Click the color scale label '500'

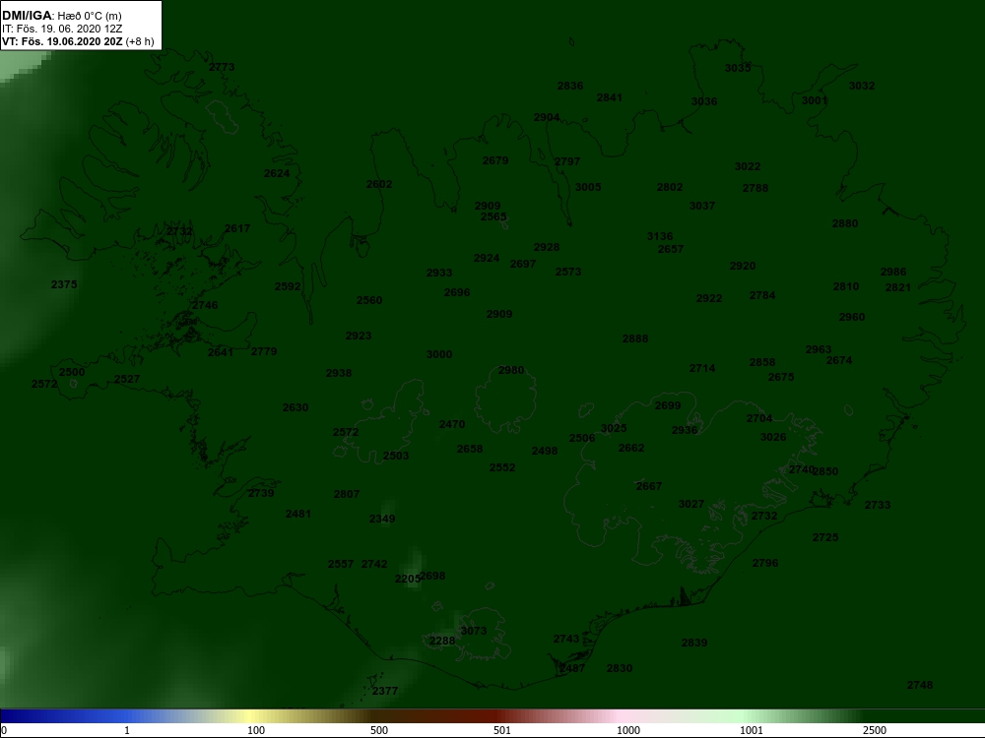point(379,730)
